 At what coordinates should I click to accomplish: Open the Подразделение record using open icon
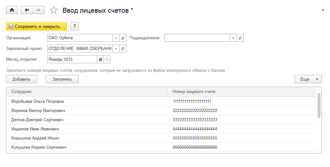coord(240,38)
